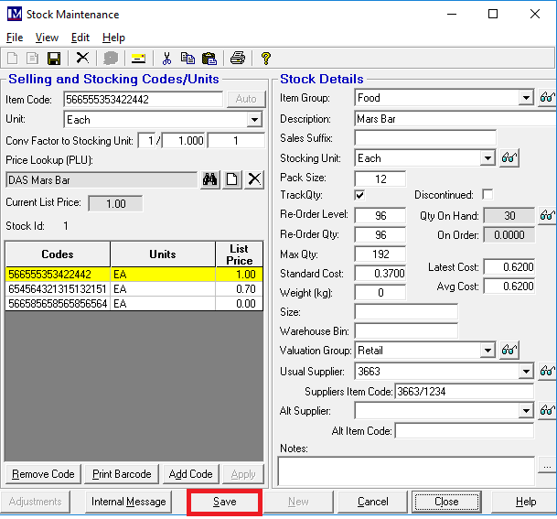Open help via question mark icon
The height and width of the screenshot is (519, 557).
(x=266, y=59)
